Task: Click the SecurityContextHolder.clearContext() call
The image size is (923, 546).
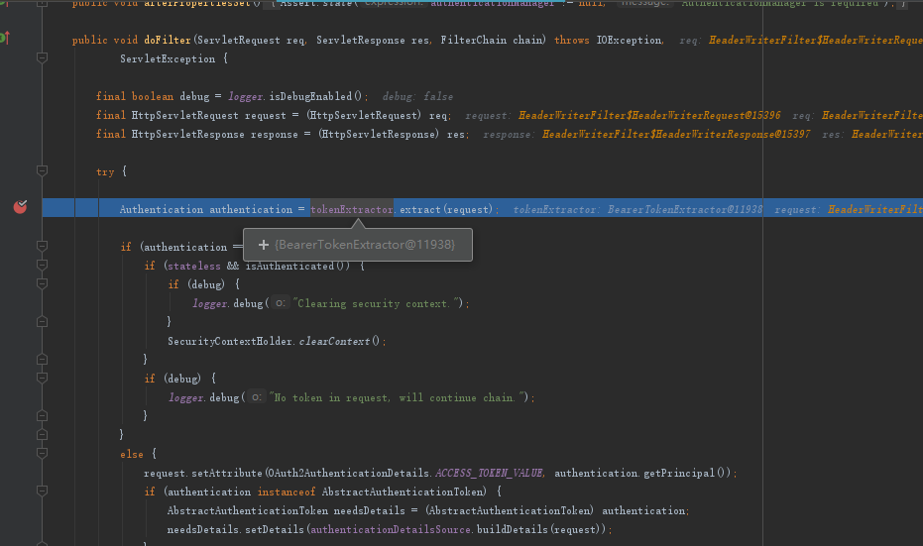Action: (274, 341)
